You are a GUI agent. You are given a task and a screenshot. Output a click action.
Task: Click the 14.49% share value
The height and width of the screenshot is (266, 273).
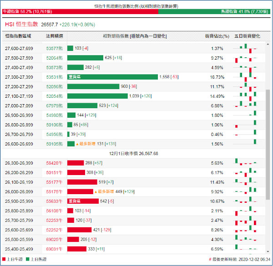[x=217, y=96]
